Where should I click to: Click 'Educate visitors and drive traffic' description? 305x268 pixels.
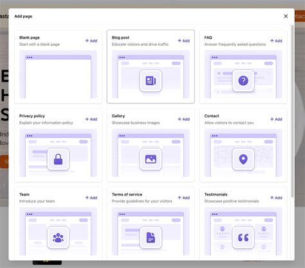[140, 44]
